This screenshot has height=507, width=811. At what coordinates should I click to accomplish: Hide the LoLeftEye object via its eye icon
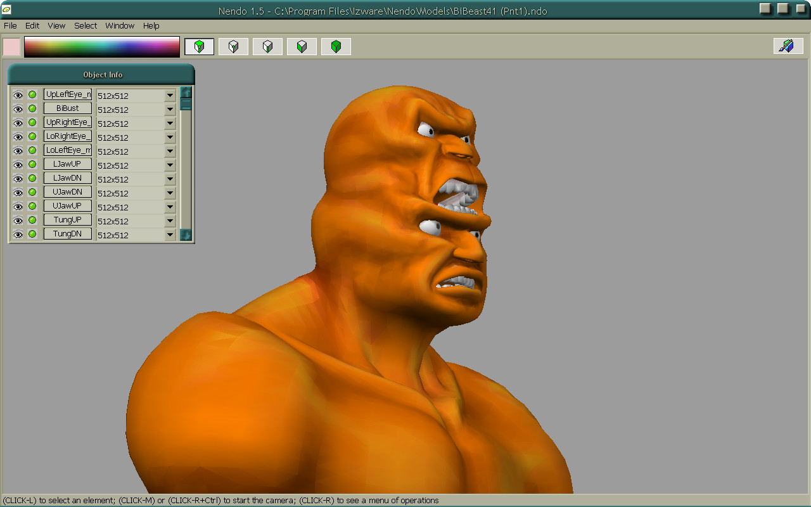click(x=18, y=151)
